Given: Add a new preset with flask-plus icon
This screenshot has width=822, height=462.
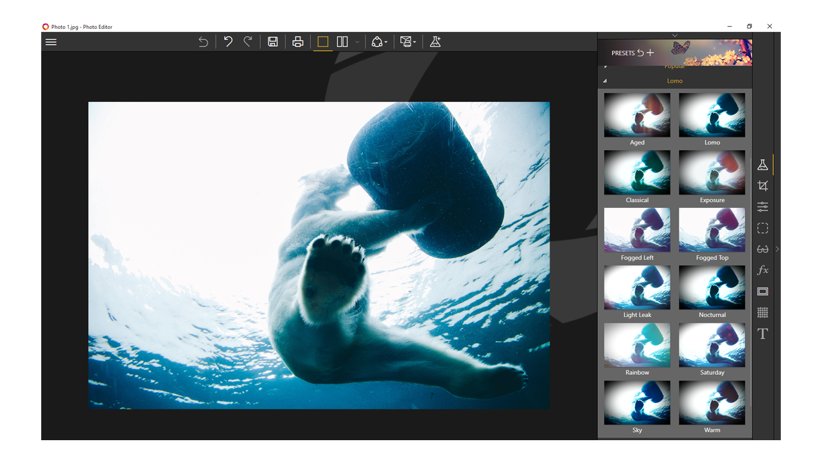Looking at the screenshot, I should coord(435,42).
